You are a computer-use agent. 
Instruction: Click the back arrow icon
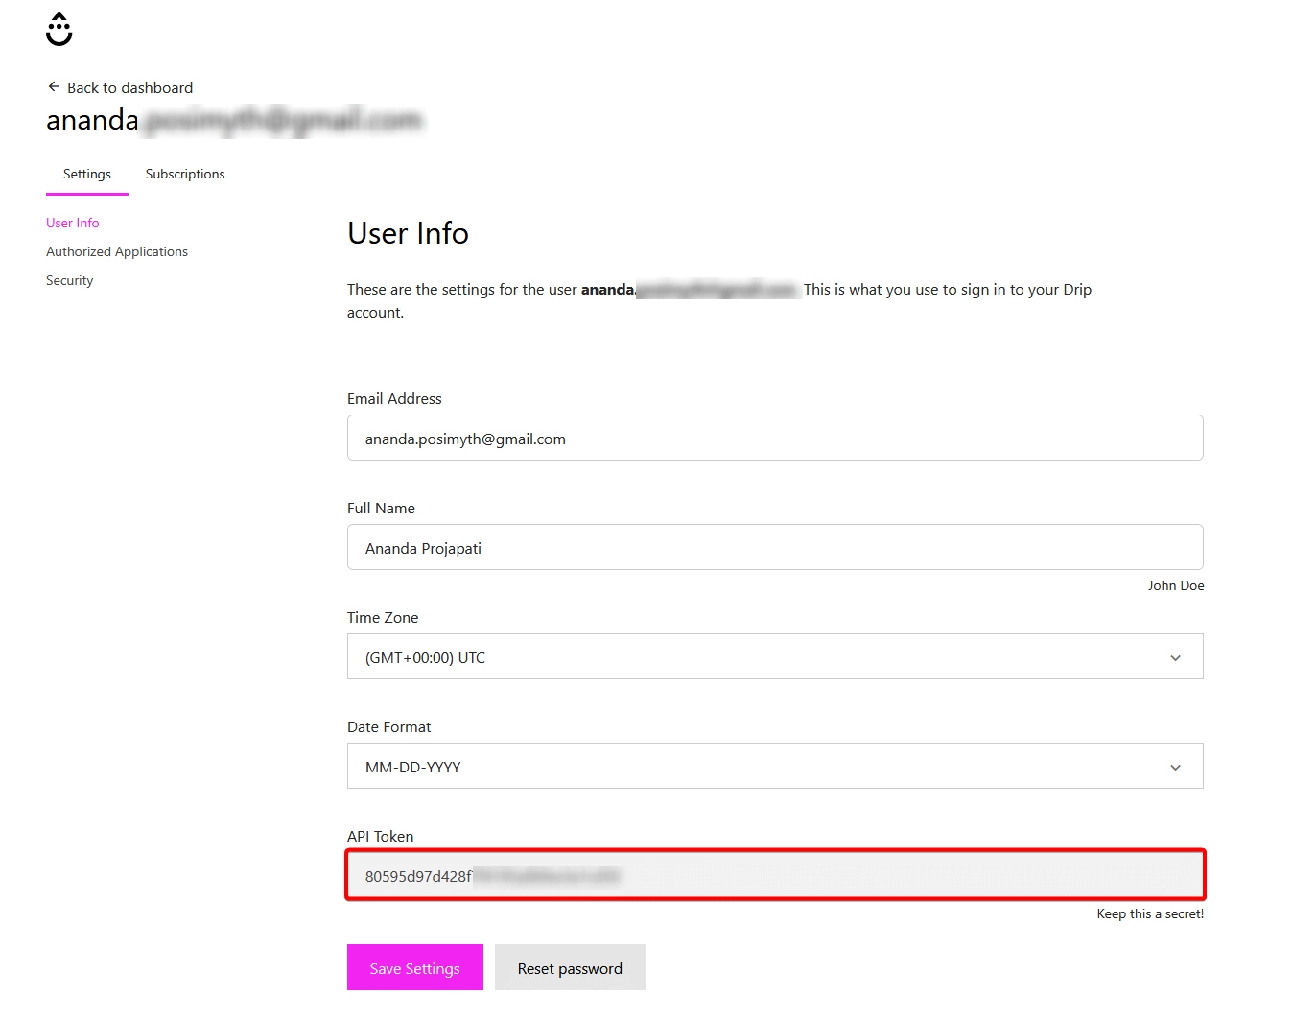point(54,86)
